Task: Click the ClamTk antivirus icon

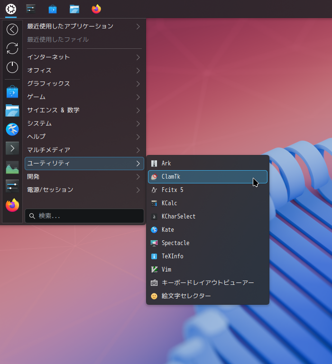Action: [154, 177]
